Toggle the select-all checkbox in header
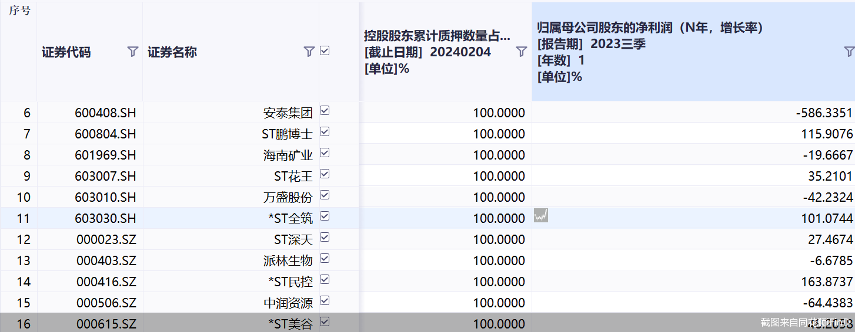855x332 pixels. pos(325,51)
